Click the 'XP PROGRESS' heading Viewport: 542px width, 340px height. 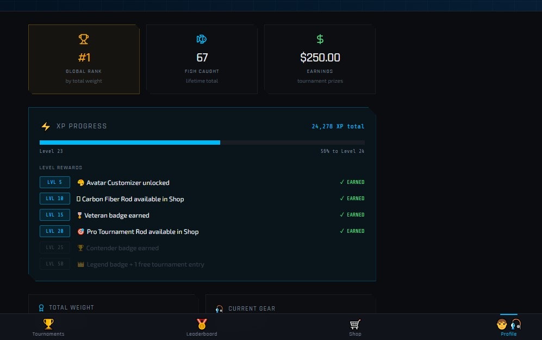82,126
